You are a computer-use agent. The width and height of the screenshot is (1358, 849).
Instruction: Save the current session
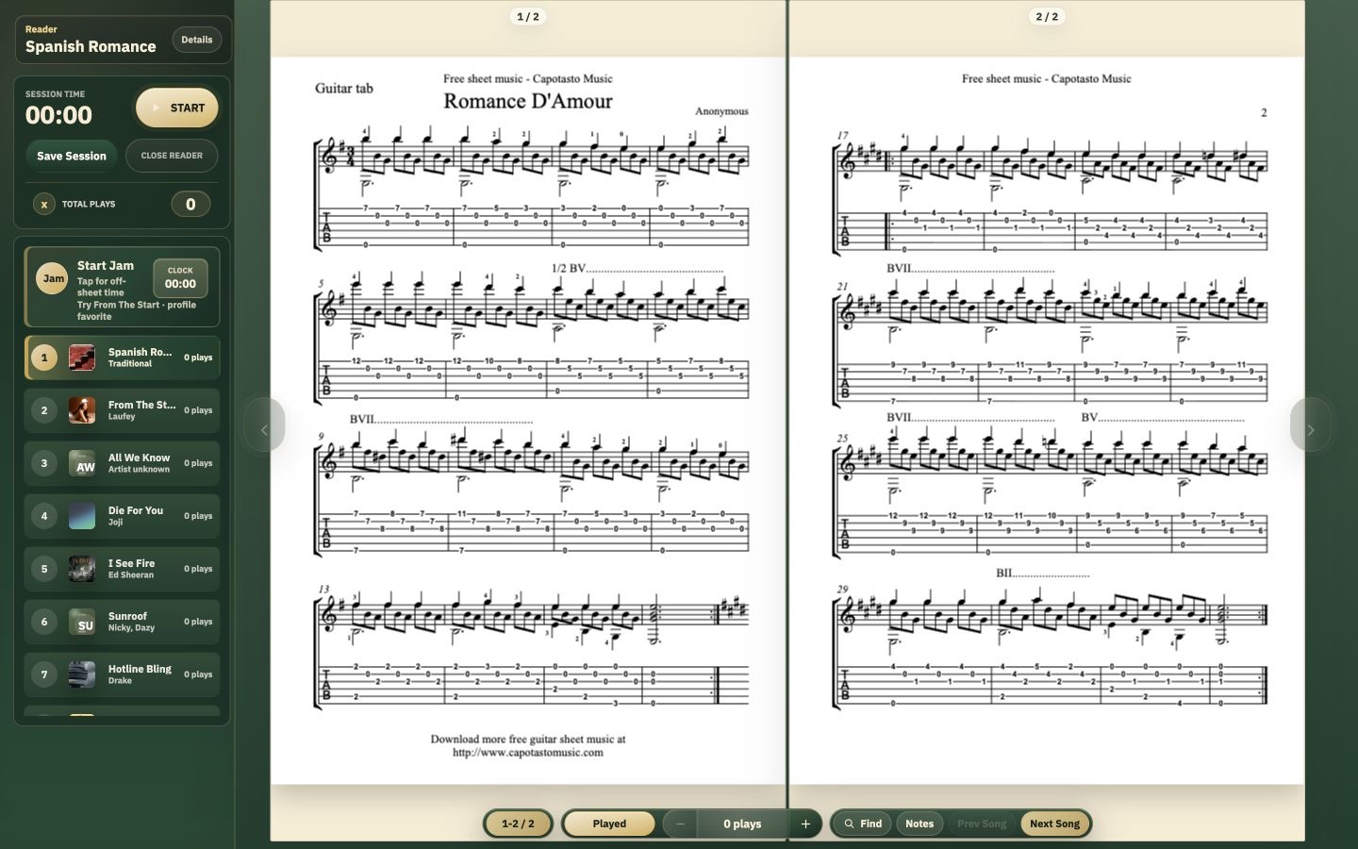pyautogui.click(x=71, y=156)
